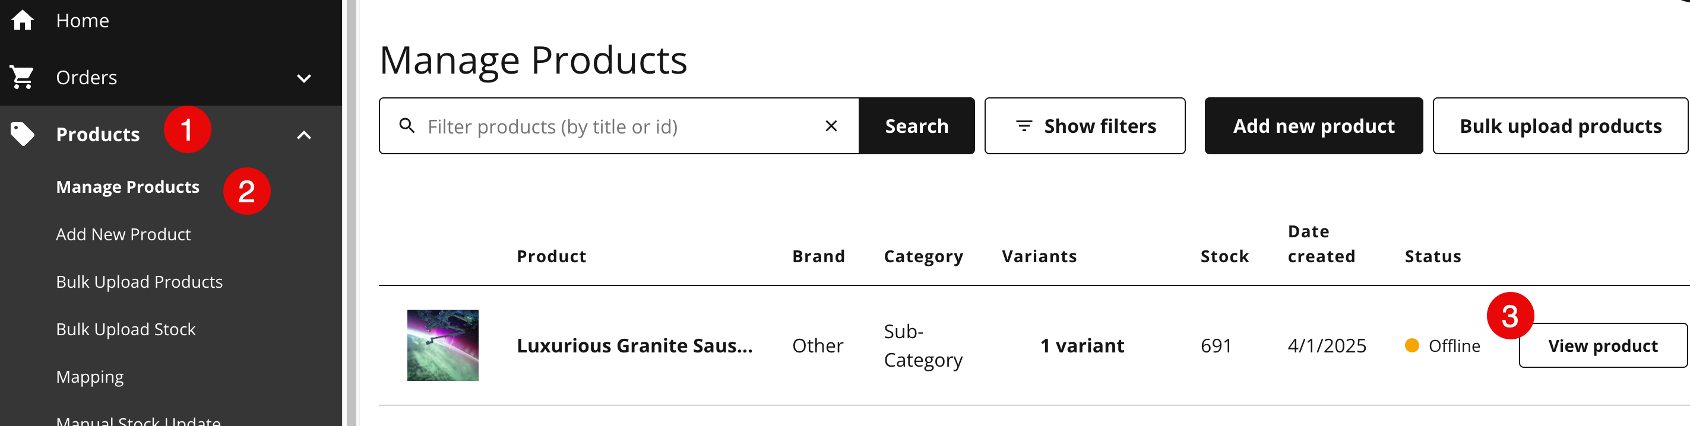Select Bulk Upload Stock sidebar item
Viewport: 1690px width, 426px height.
point(126,329)
